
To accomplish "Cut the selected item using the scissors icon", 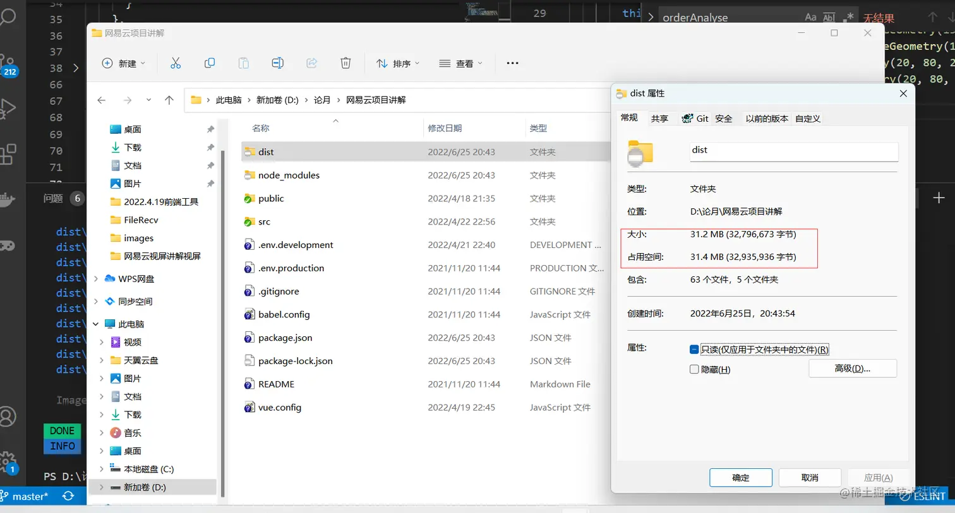I will tap(176, 63).
